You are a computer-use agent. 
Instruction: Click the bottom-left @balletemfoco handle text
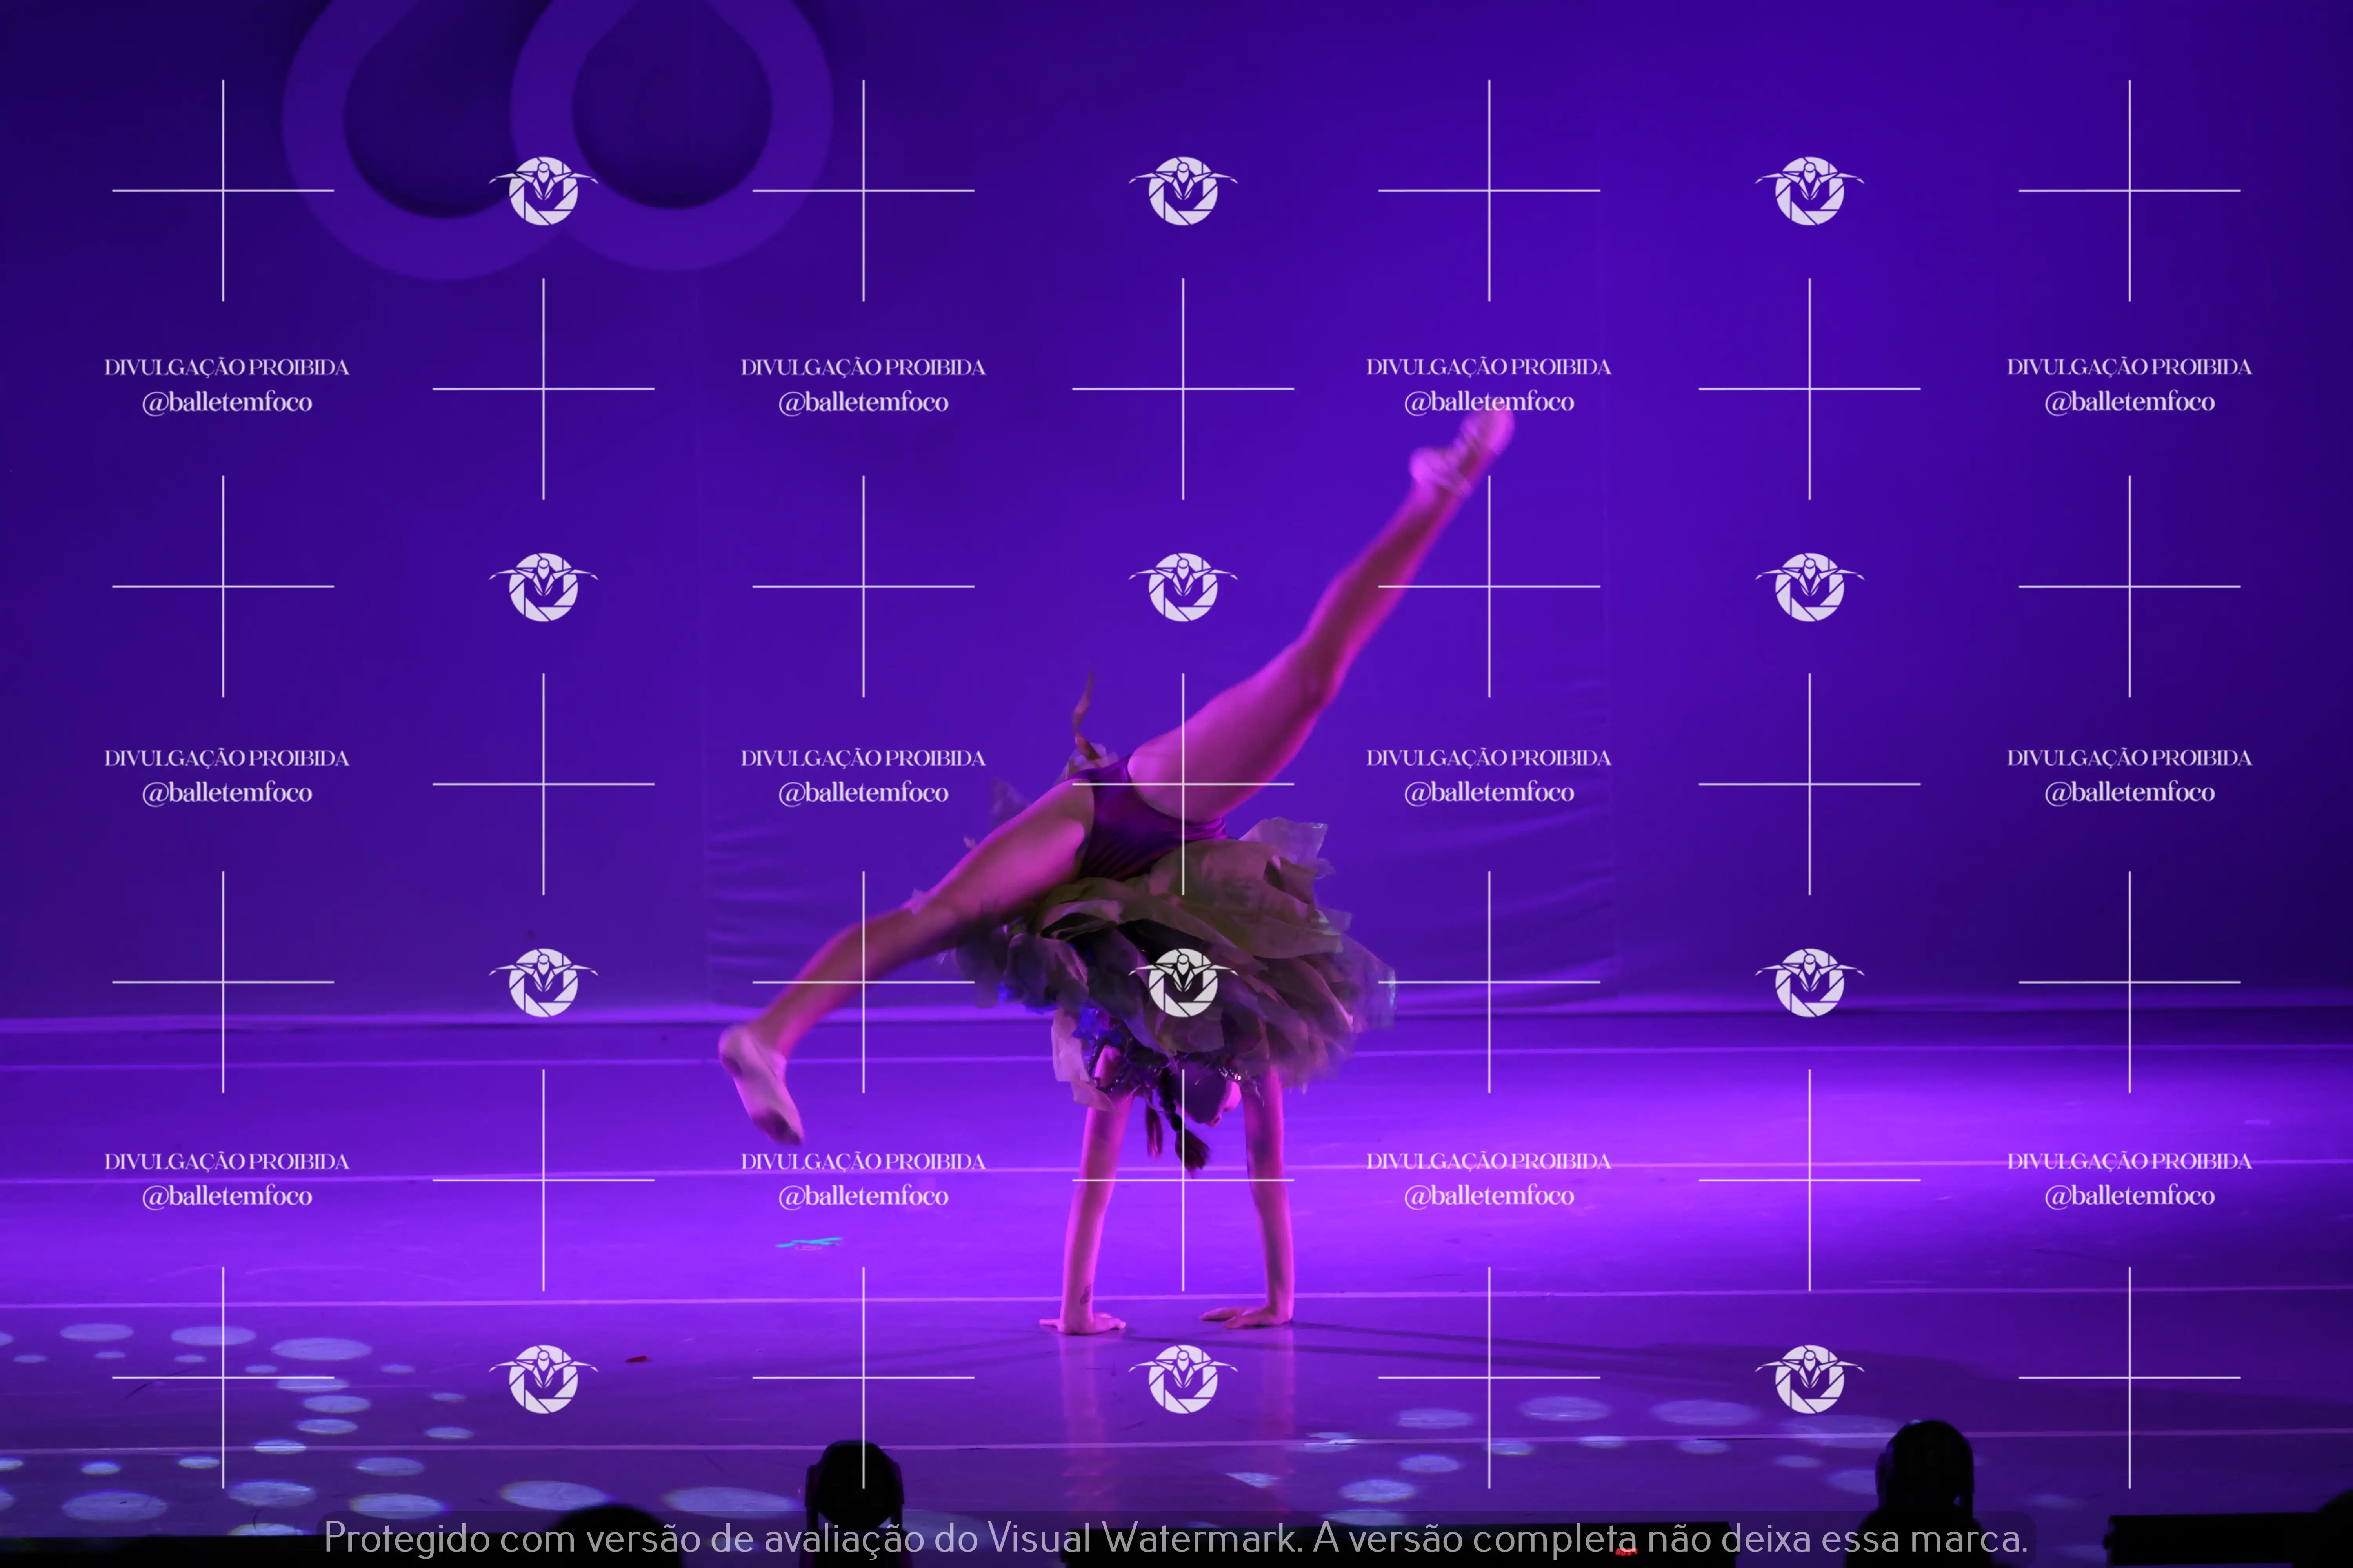click(227, 1196)
